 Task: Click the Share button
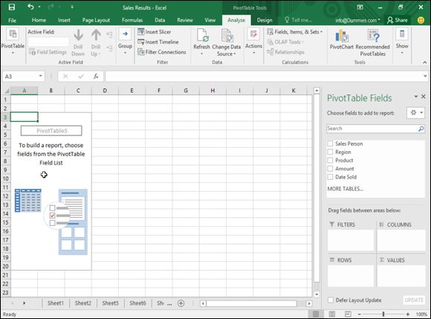pos(398,20)
